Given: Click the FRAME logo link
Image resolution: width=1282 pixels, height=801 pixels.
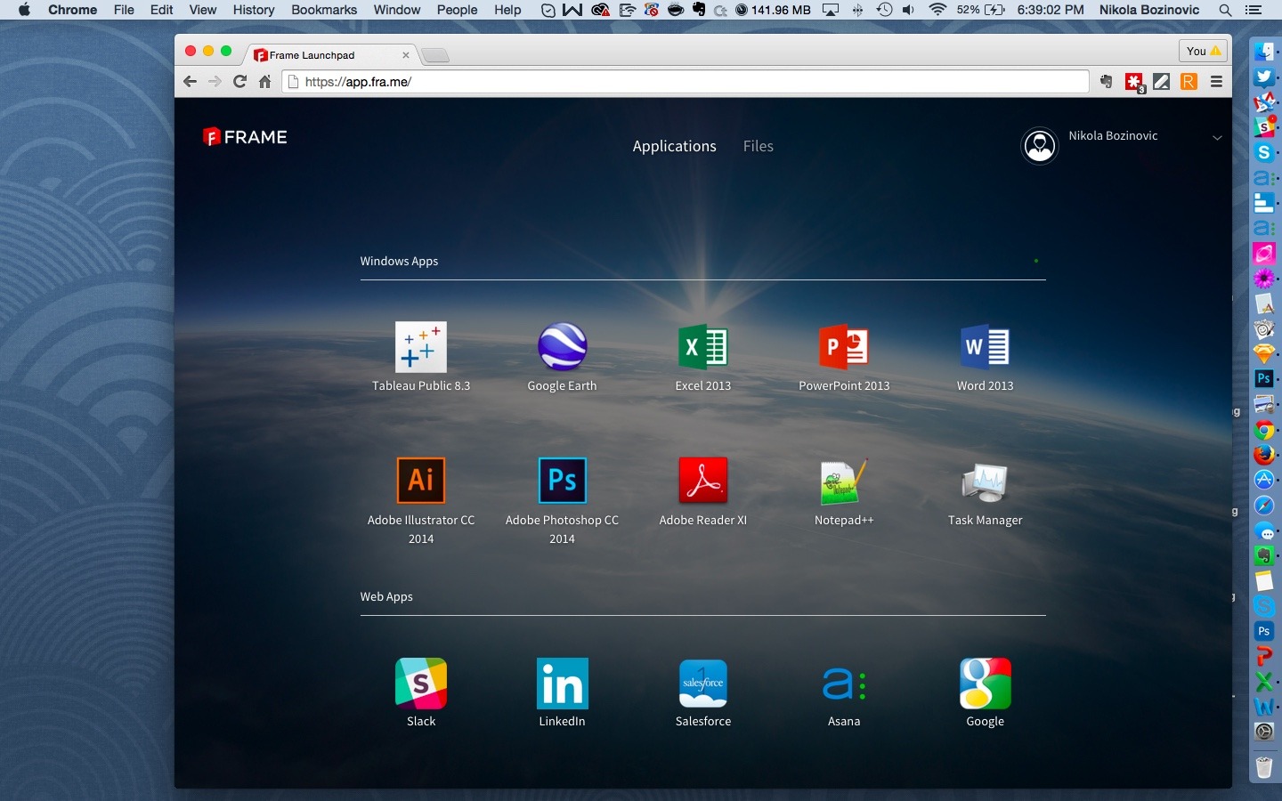Looking at the screenshot, I should (245, 137).
